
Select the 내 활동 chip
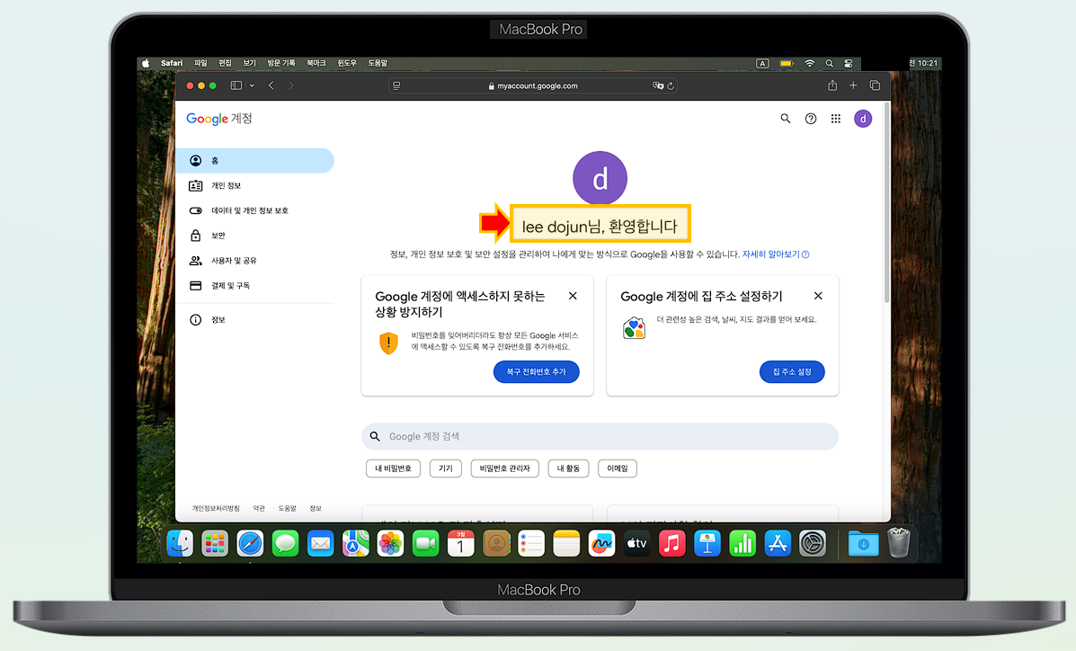[x=568, y=468]
